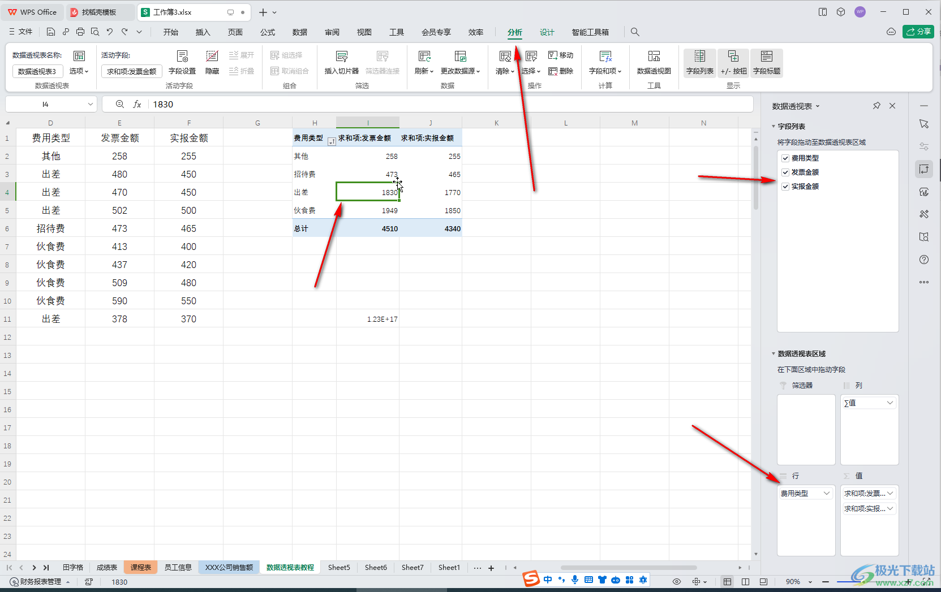The width and height of the screenshot is (941, 592).
Task: Expand the Name Box dropdown
Action: [x=90, y=104]
